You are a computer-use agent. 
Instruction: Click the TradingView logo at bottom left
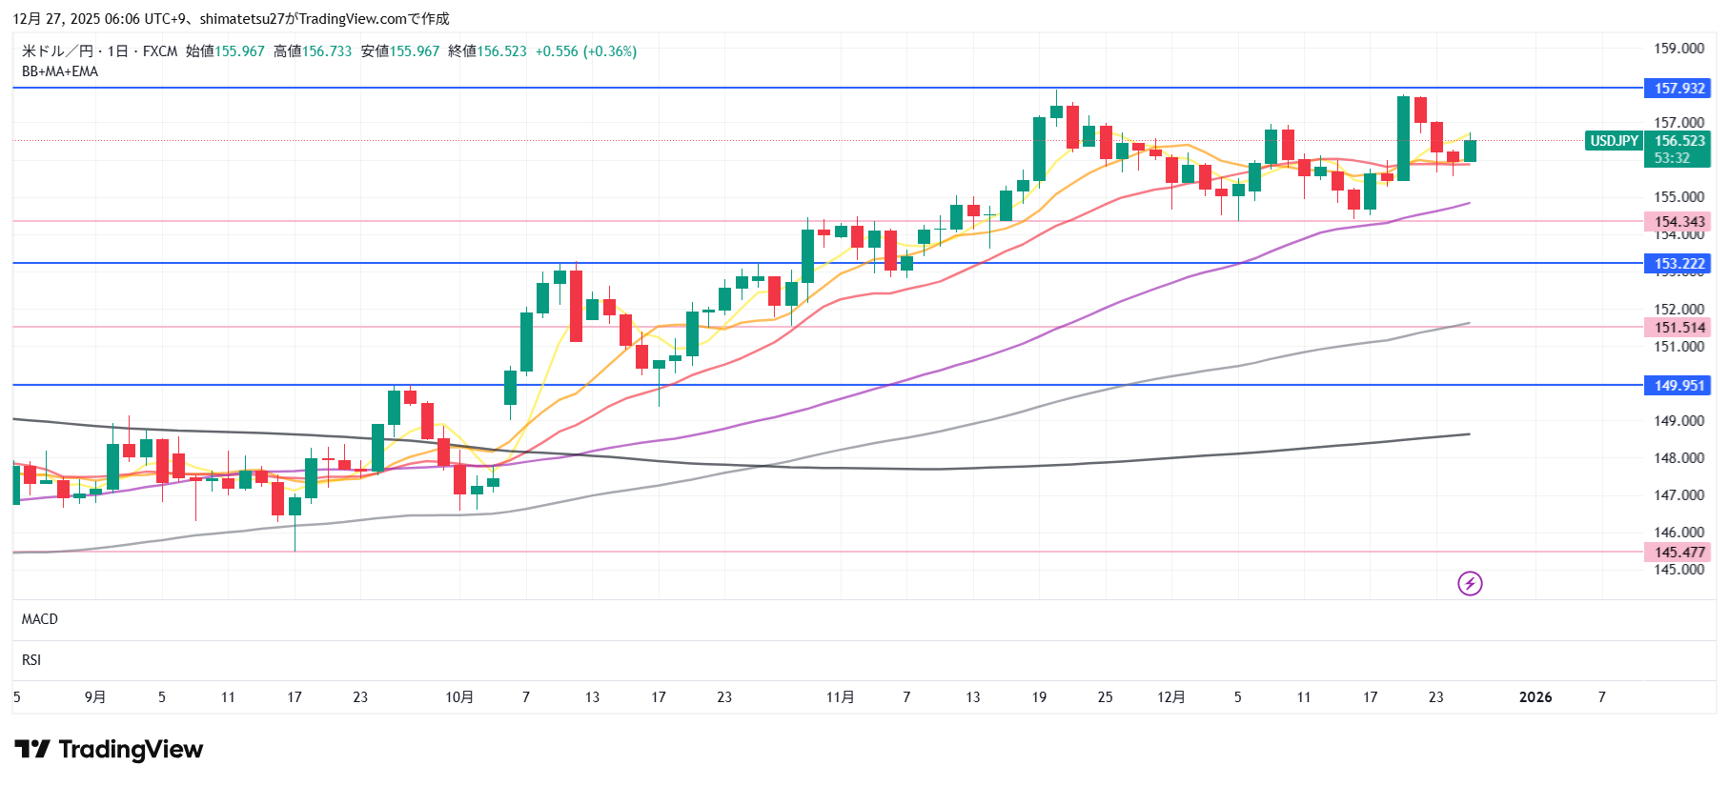click(x=109, y=750)
